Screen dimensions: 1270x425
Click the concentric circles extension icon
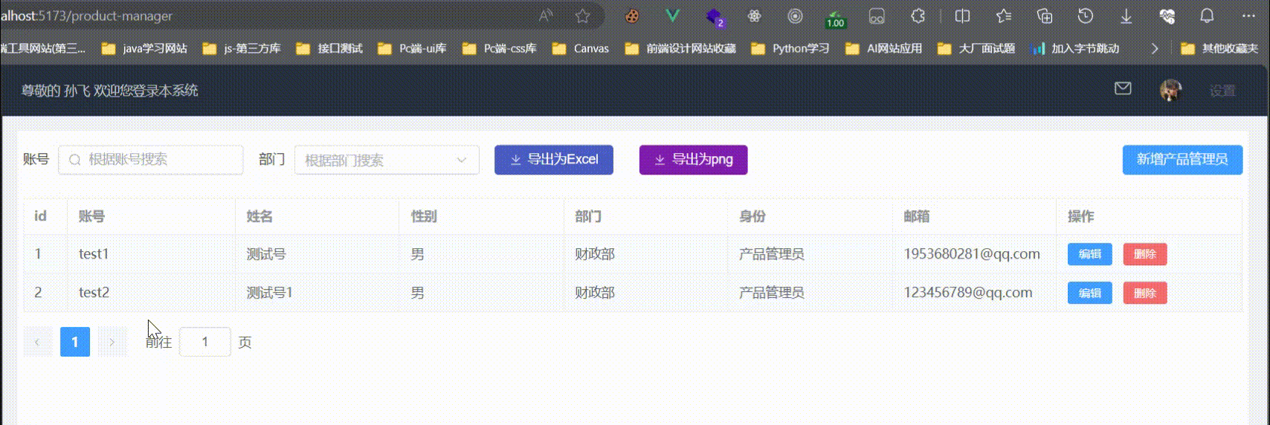(x=795, y=16)
